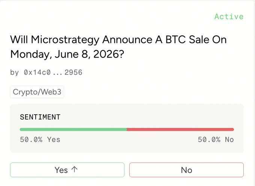Click the word "Microstrategy" in the heading
255x186 pixels.
[x=65, y=40]
